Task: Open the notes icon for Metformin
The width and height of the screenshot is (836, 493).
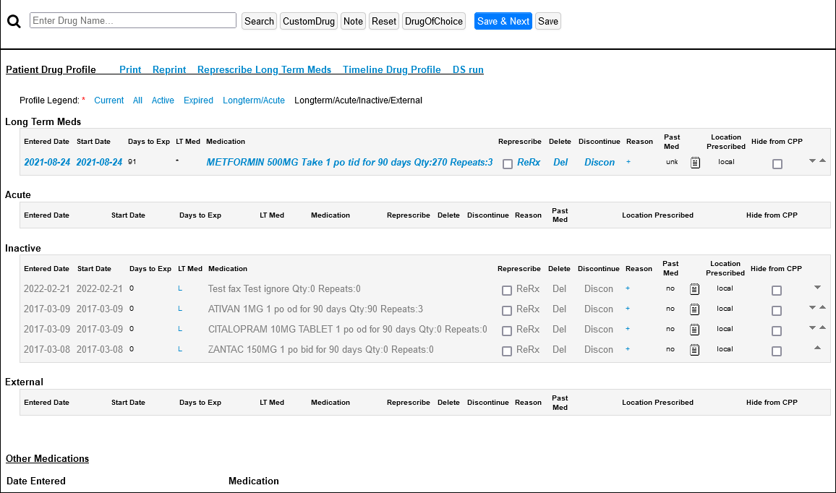Action: coord(695,163)
